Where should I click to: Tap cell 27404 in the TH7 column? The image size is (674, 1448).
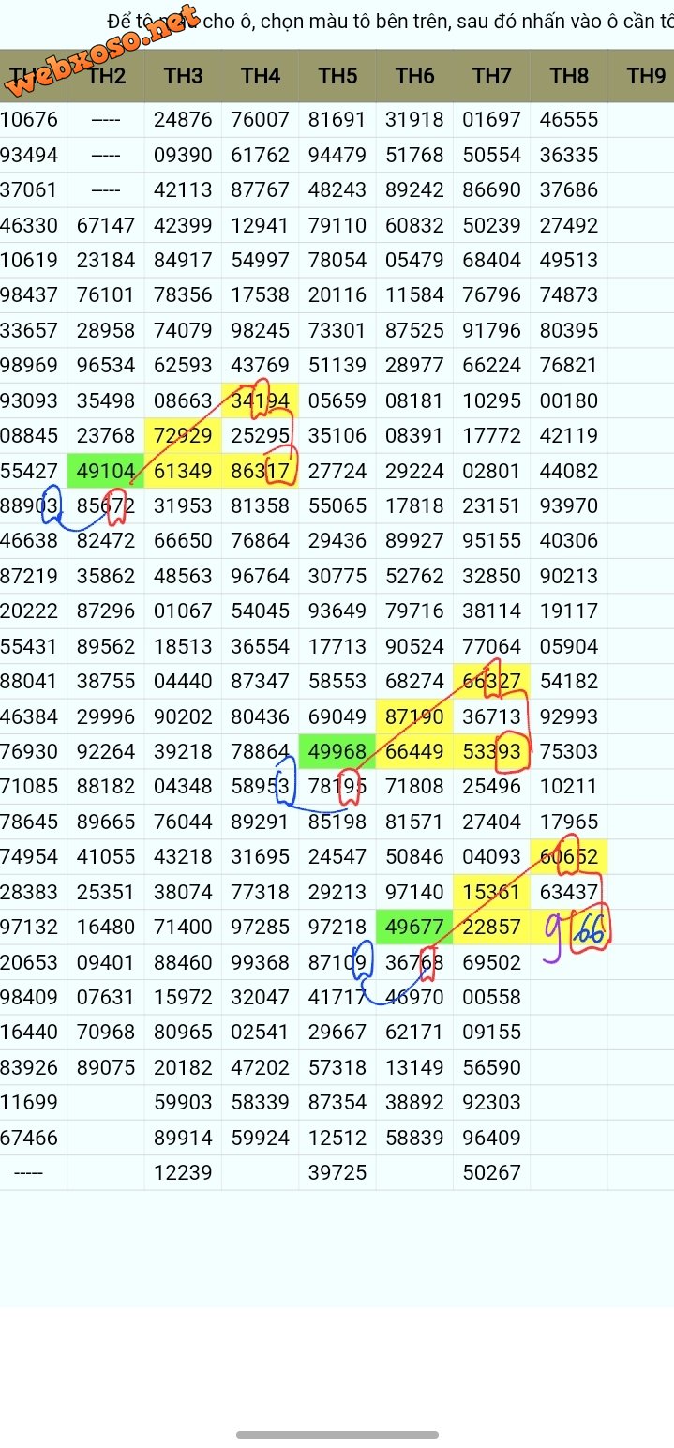click(491, 822)
